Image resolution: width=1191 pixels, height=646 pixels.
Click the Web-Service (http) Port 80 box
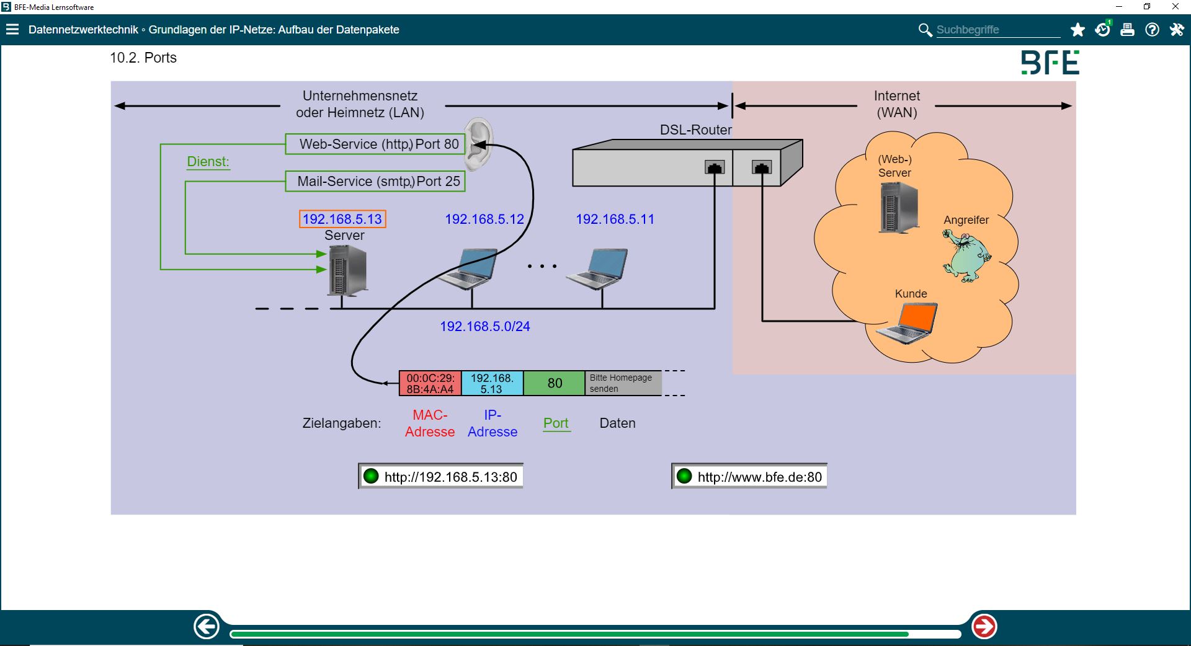point(375,144)
